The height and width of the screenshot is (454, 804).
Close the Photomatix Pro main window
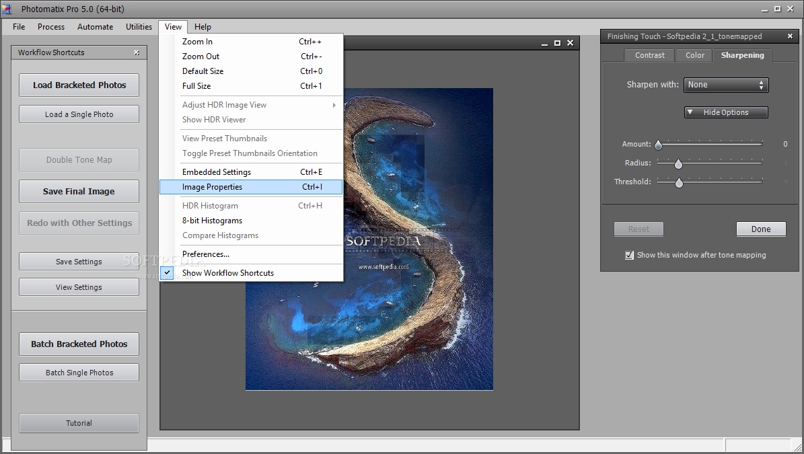[790, 9]
